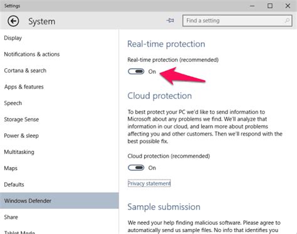The width and height of the screenshot is (297, 234).
Task: Minimize the Settings window
Action: pos(252,6)
